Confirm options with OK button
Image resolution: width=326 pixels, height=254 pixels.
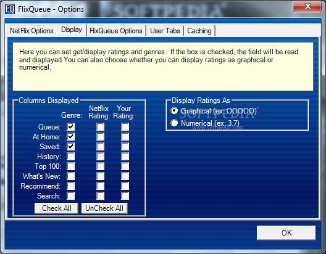point(286,233)
